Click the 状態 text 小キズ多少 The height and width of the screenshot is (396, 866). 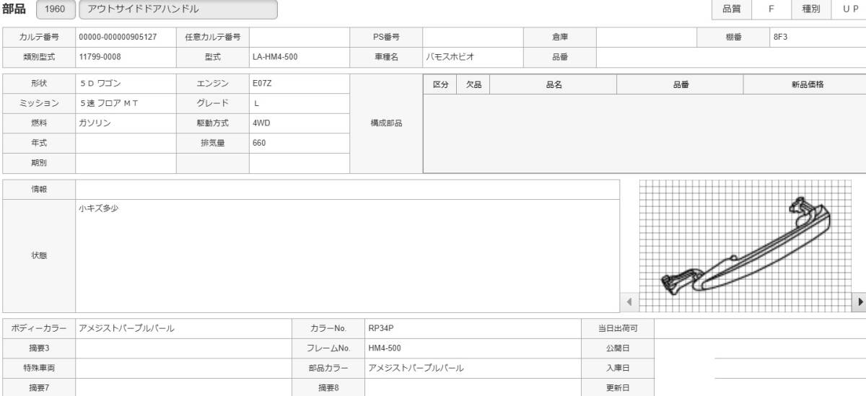click(x=99, y=208)
